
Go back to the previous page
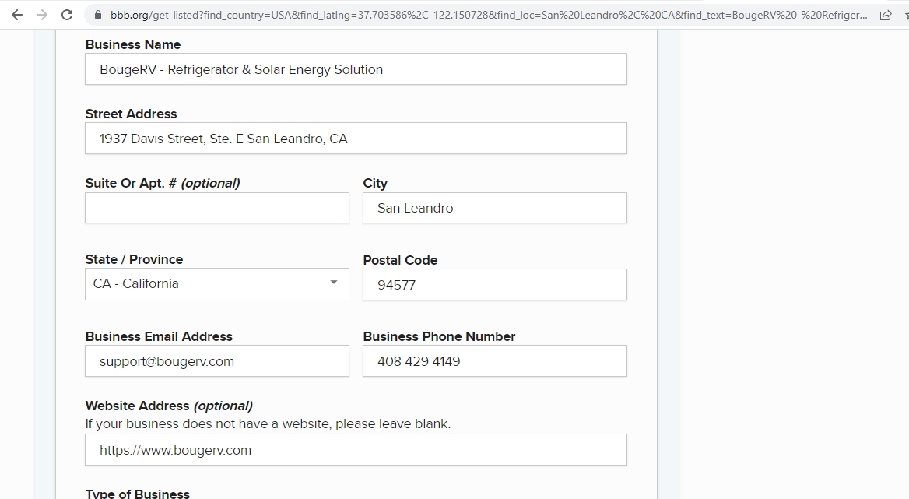(17, 15)
